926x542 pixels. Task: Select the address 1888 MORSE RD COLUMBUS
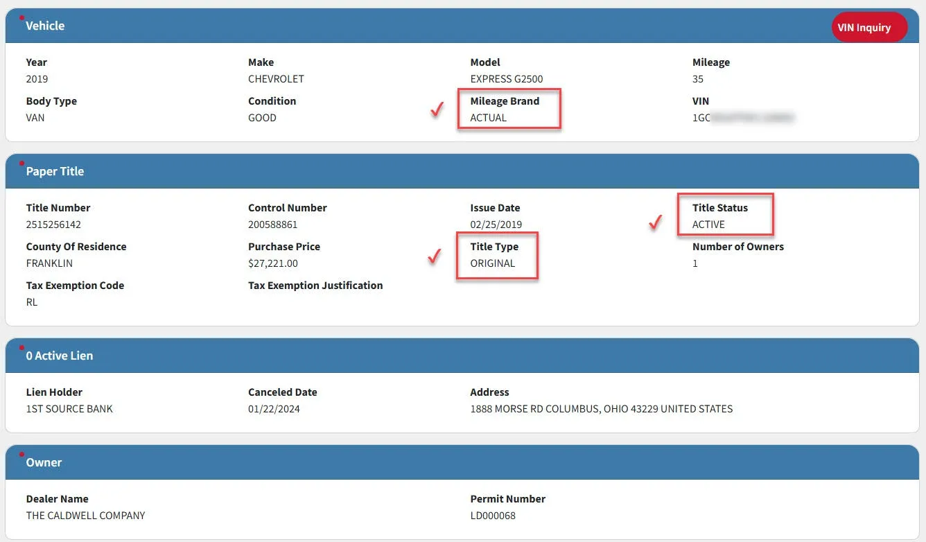tap(602, 409)
